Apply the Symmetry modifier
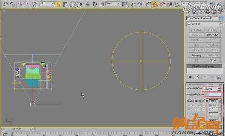The width and height of the screenshot is (225, 136). (x=196, y=55)
